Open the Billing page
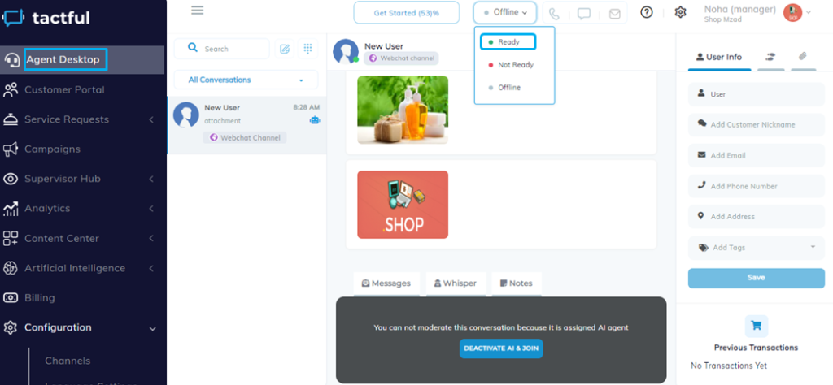 [x=40, y=297]
